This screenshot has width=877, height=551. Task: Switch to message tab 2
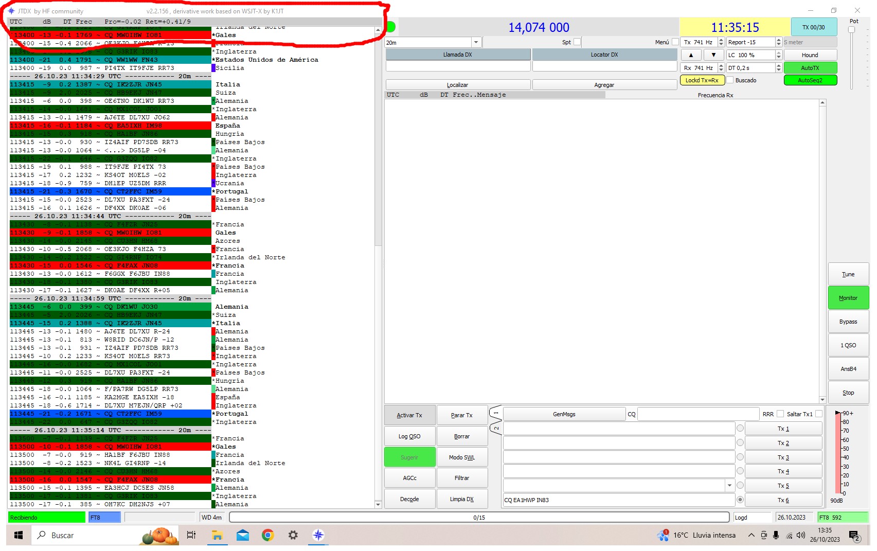(x=496, y=428)
